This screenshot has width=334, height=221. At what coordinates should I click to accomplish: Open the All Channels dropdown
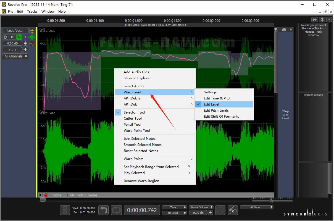pos(15,56)
